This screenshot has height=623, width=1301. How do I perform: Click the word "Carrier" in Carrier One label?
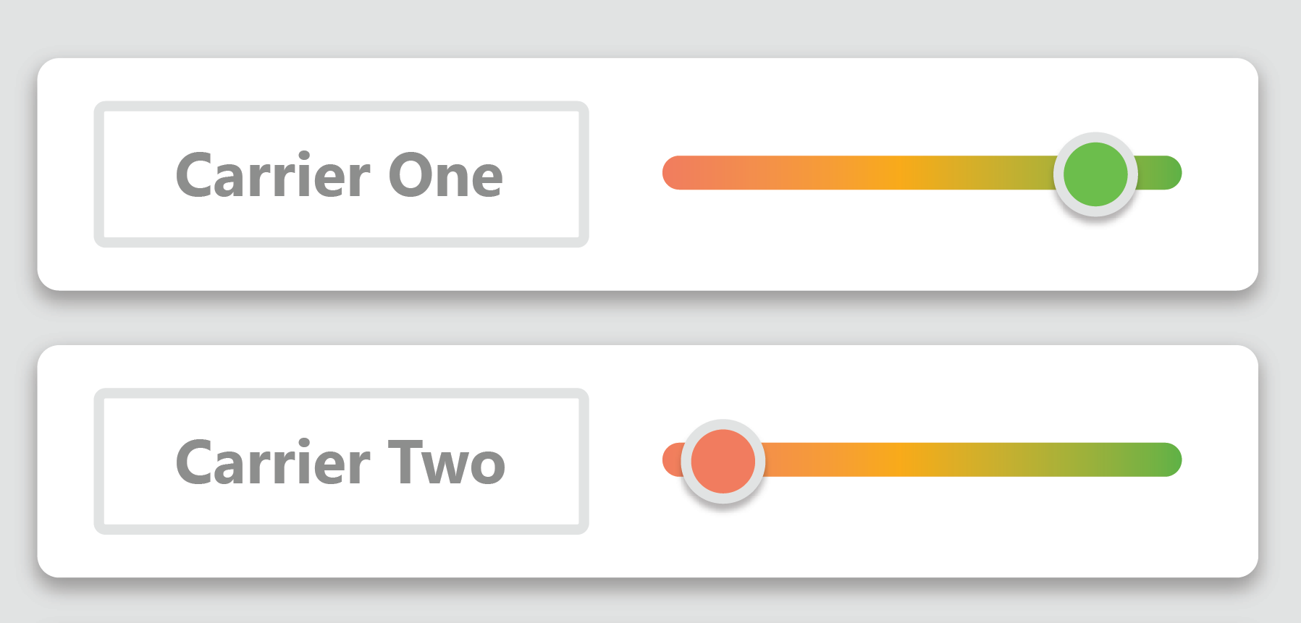pyautogui.click(x=273, y=175)
